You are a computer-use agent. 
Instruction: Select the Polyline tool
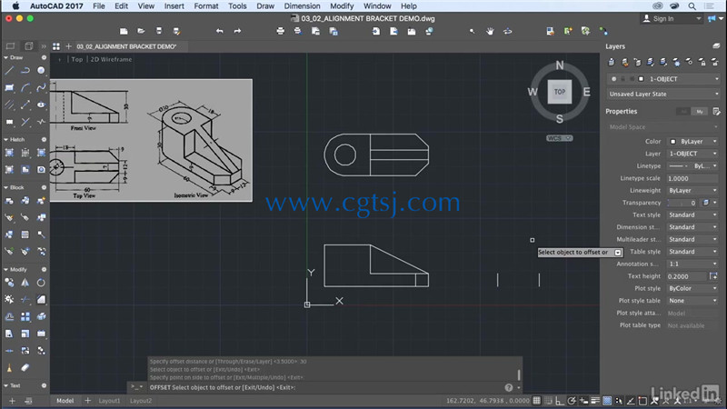pos(25,71)
